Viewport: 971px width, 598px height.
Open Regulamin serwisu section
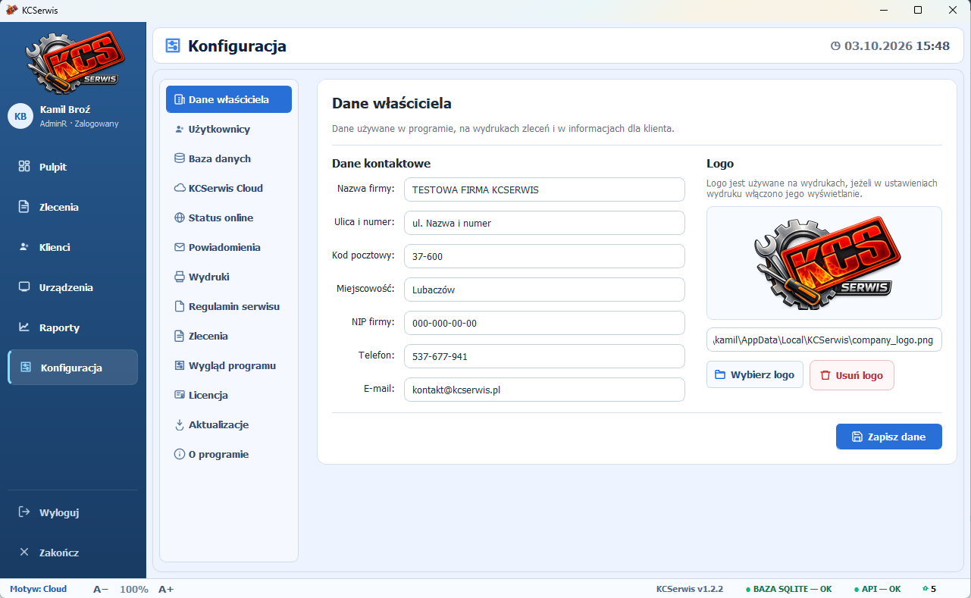click(229, 306)
